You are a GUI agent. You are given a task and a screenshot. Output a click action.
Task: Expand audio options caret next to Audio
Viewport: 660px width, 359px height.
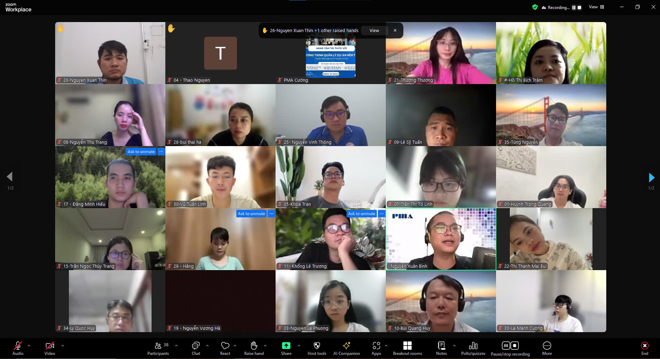pos(29,345)
